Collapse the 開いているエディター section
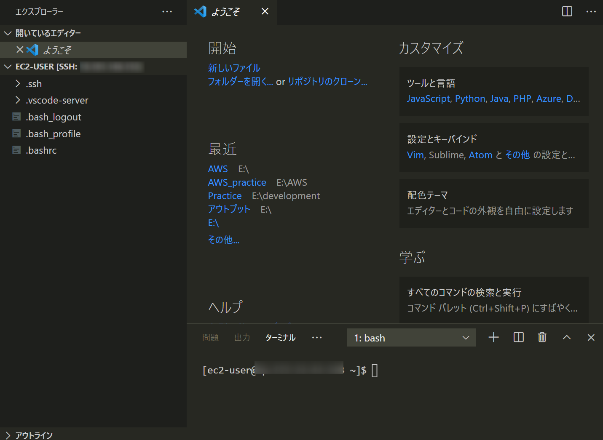 (7, 33)
